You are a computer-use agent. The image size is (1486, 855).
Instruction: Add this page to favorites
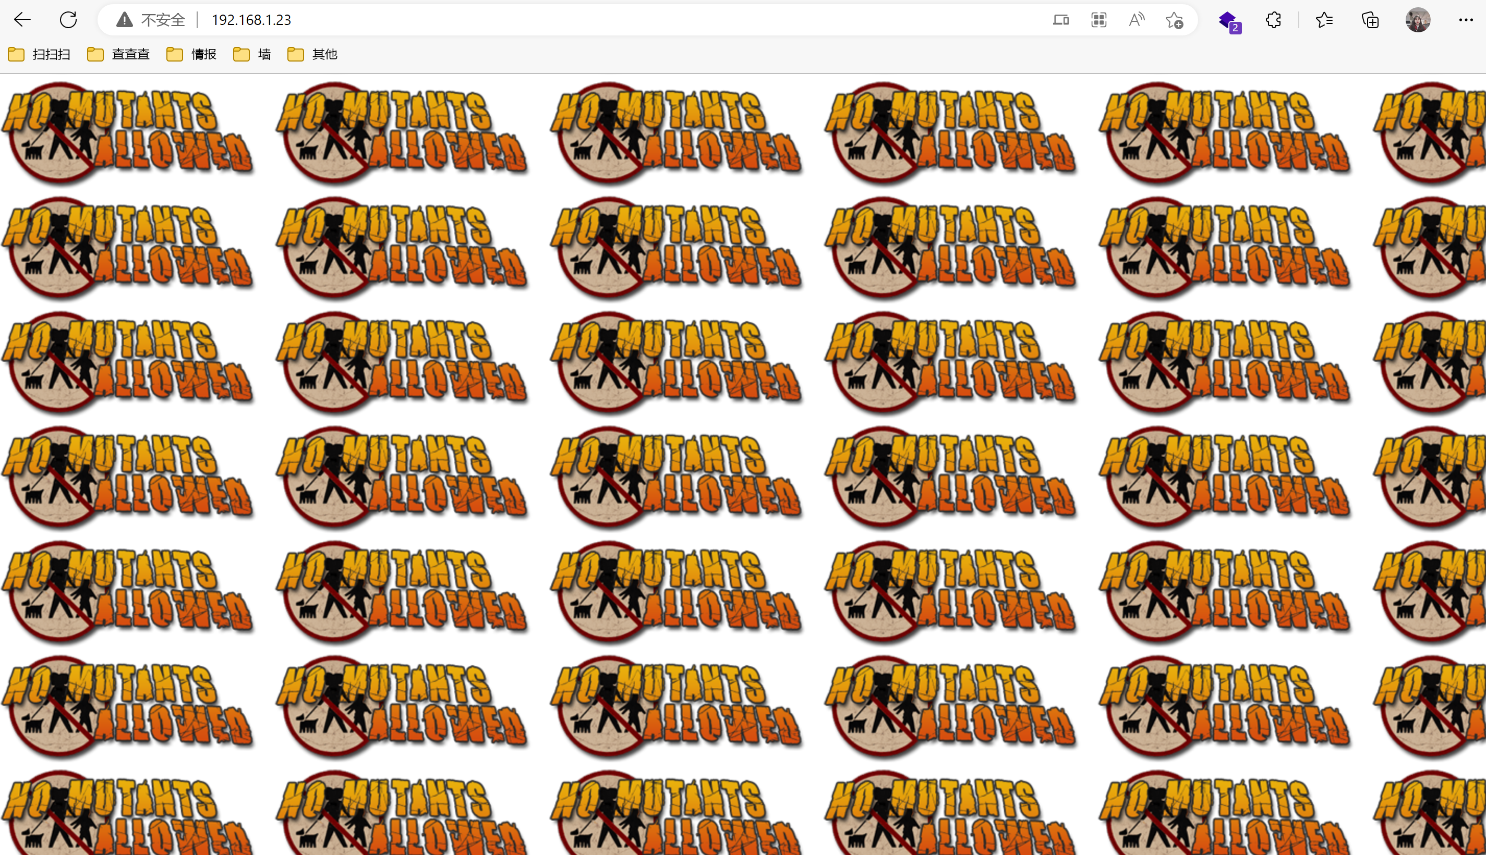click(1174, 20)
